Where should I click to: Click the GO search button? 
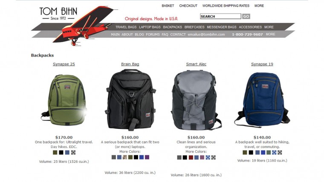coord(246,16)
